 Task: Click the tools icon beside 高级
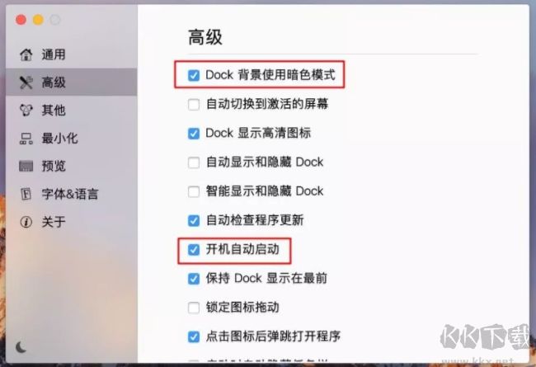pyautogui.click(x=26, y=82)
